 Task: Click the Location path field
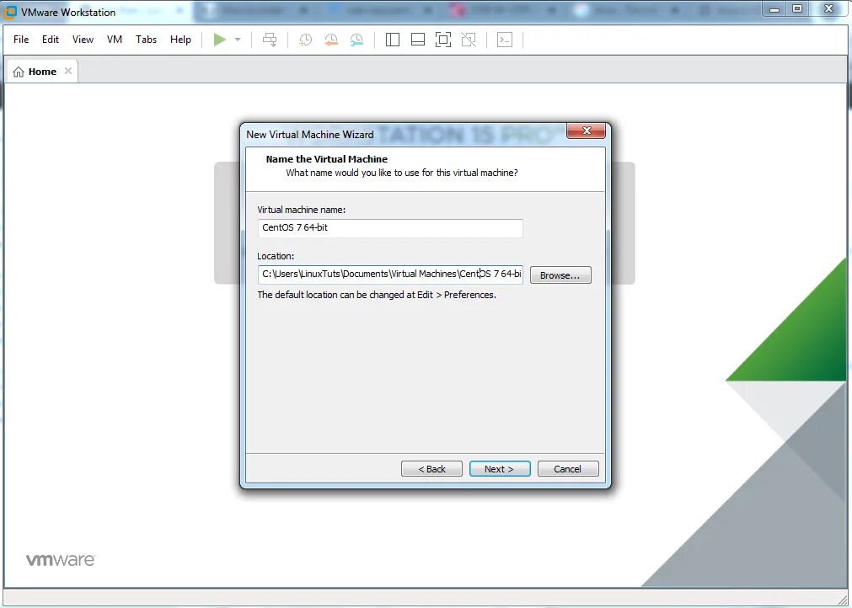click(390, 275)
